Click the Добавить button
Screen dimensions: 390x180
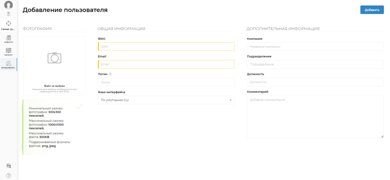tap(372, 10)
